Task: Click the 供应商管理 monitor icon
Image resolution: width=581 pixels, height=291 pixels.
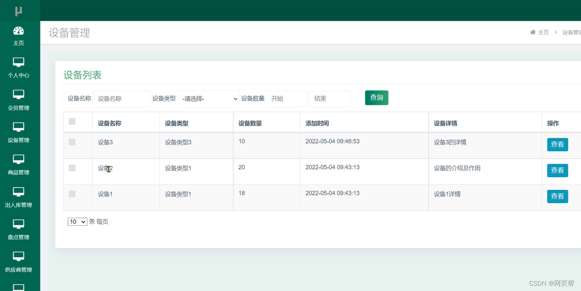Action: (18, 256)
